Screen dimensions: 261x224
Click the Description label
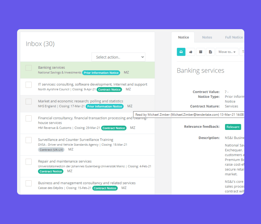[209, 138]
